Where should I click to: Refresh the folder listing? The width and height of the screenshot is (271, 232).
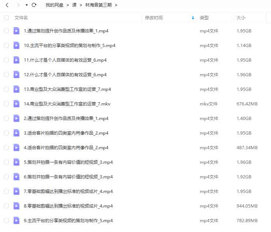[34, 5]
